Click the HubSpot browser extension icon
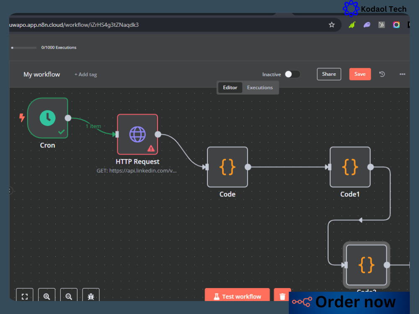This screenshot has height=314, width=419. click(x=382, y=25)
